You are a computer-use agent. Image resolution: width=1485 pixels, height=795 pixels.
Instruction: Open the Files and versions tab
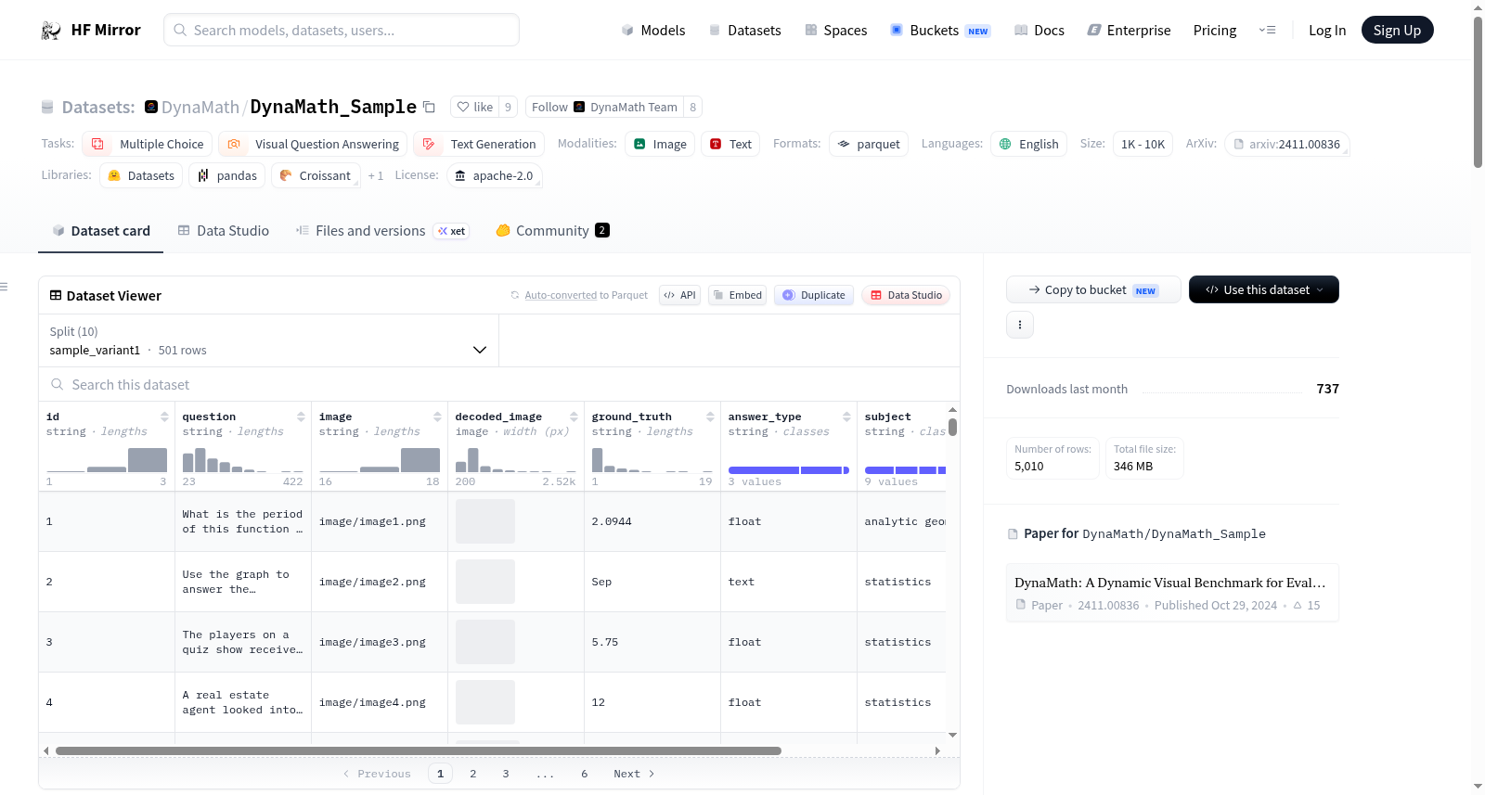pyautogui.click(x=381, y=230)
